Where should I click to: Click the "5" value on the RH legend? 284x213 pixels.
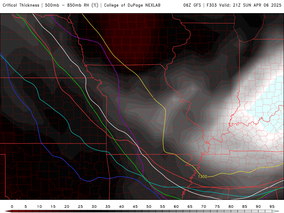pos(26,207)
